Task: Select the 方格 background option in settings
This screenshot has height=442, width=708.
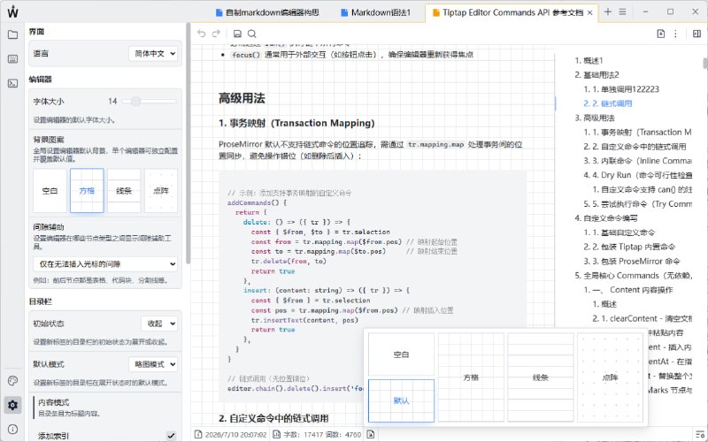Action: 87,191
